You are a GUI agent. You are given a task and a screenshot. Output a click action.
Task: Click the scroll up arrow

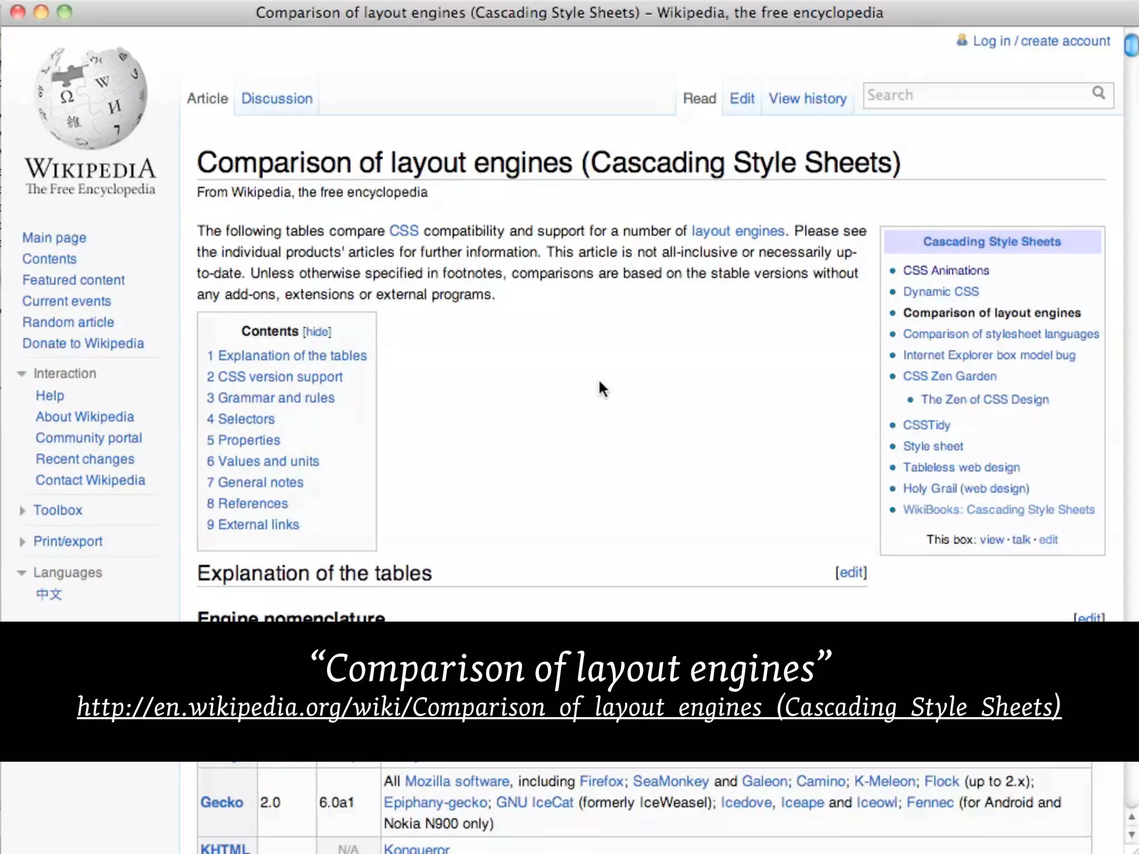coord(1131,817)
